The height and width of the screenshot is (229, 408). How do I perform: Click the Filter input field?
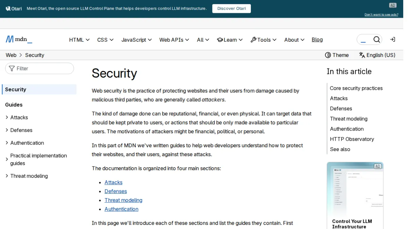click(x=39, y=69)
